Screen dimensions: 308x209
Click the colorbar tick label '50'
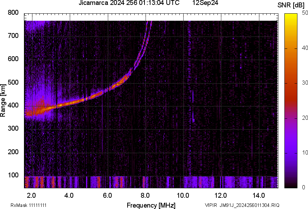[305, 13]
